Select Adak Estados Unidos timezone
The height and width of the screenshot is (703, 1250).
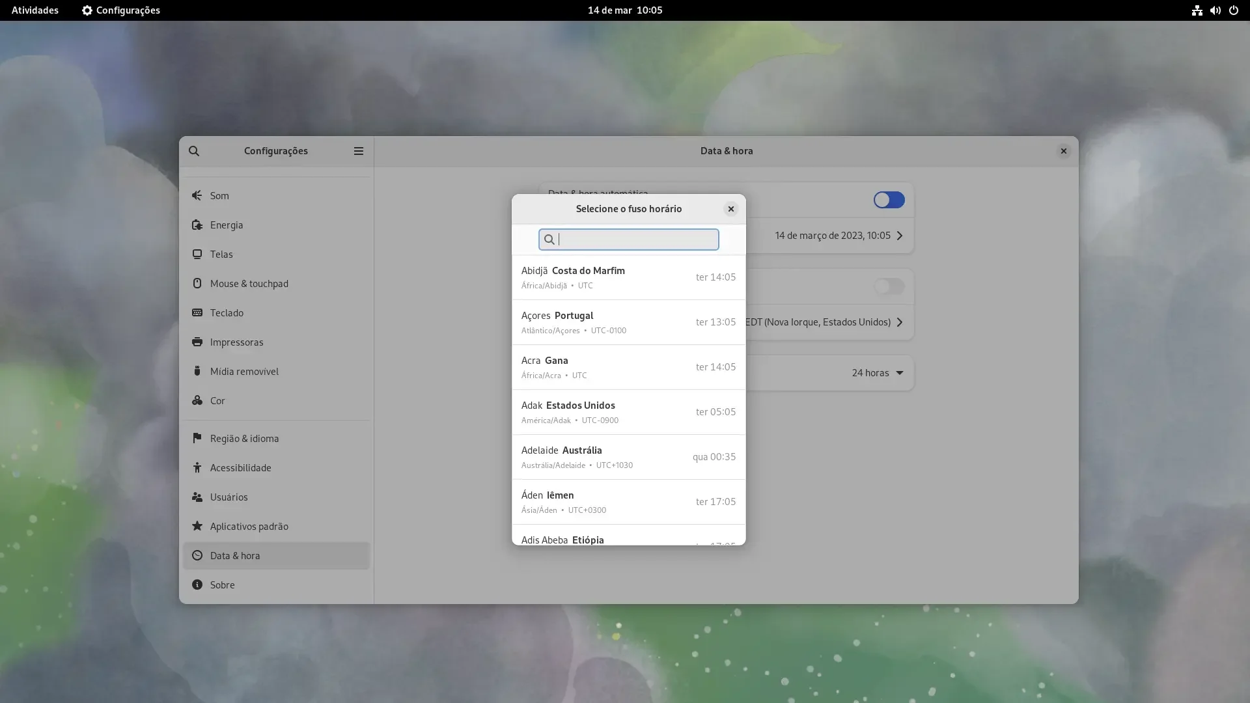click(x=628, y=412)
